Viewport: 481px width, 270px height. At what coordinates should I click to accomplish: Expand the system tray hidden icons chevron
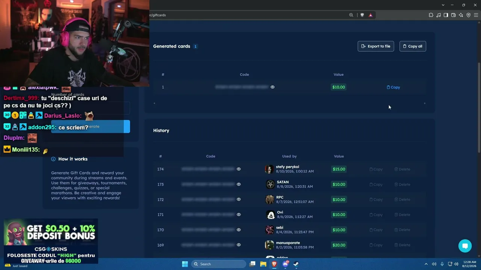pyautogui.click(x=426, y=264)
